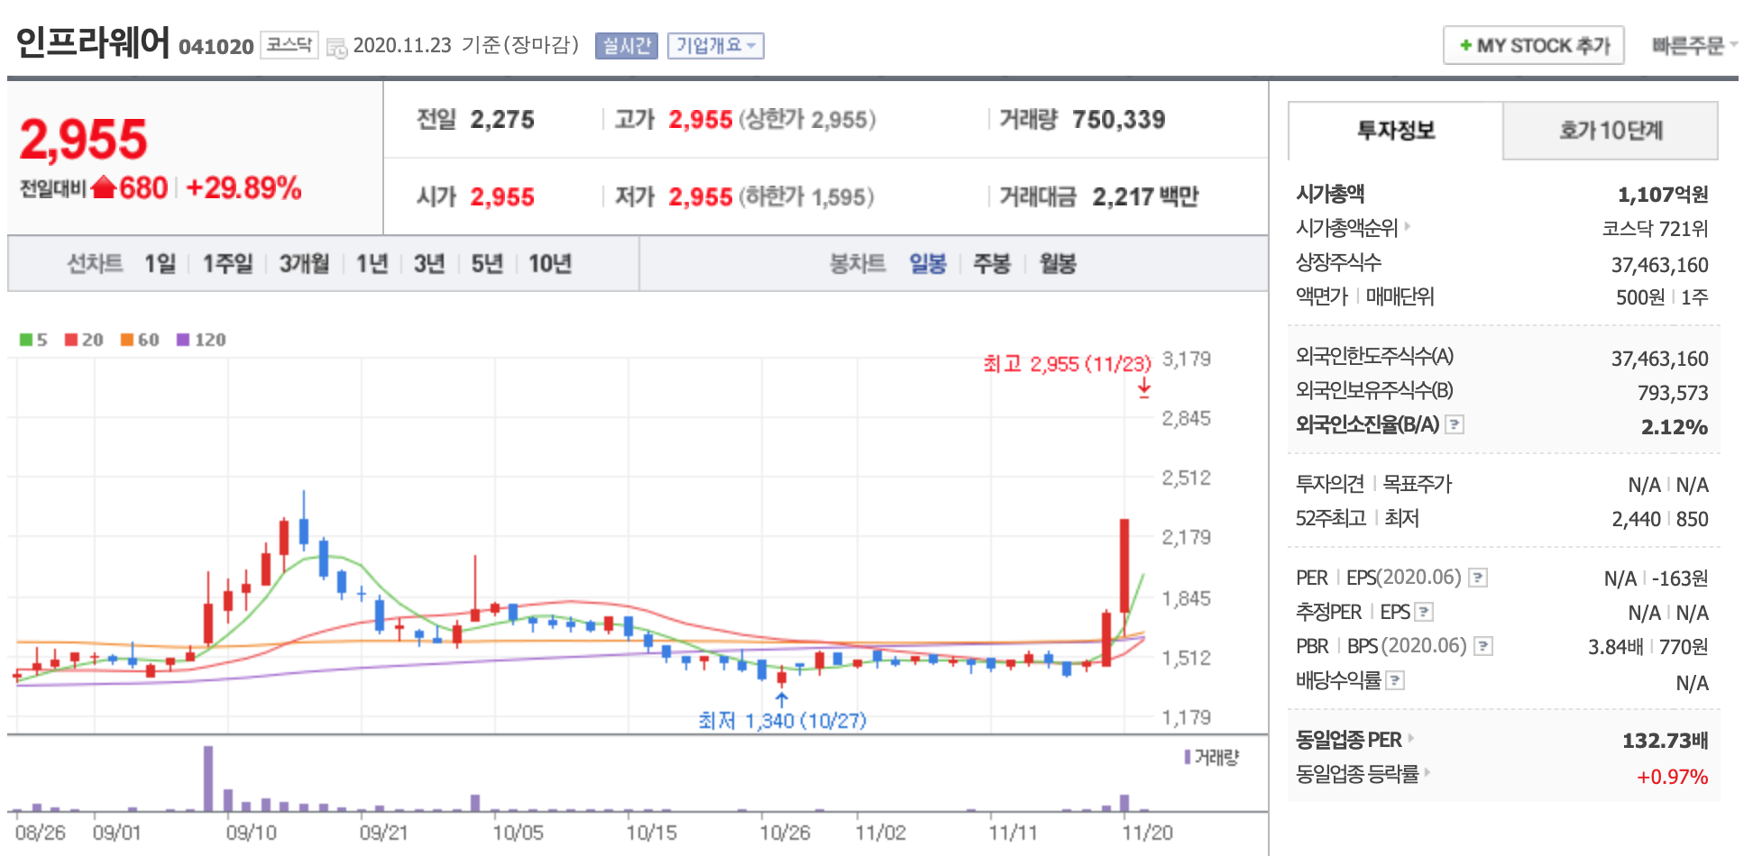
Task: Click the orange 60-day moving average legend swatch
Action: click(x=127, y=340)
